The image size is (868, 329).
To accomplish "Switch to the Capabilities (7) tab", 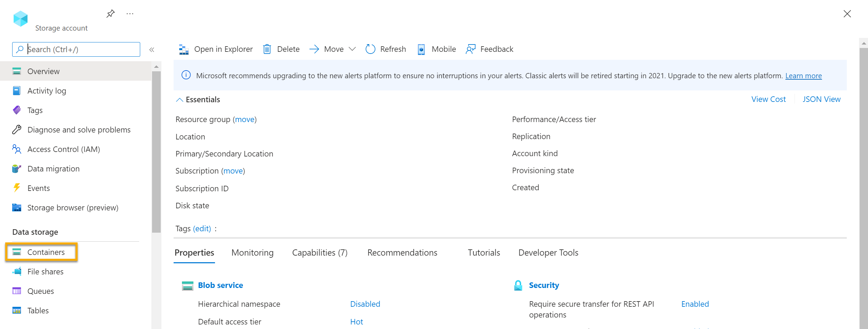I will 319,252.
